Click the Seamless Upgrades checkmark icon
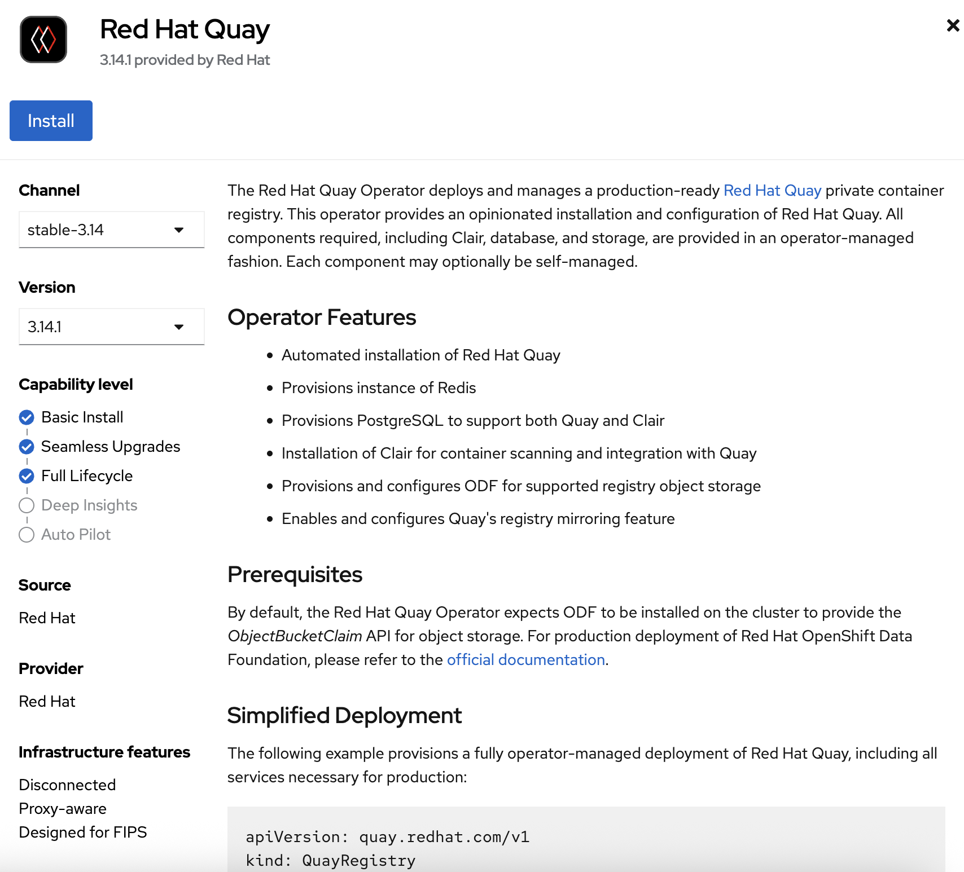964x872 pixels. pyautogui.click(x=27, y=447)
